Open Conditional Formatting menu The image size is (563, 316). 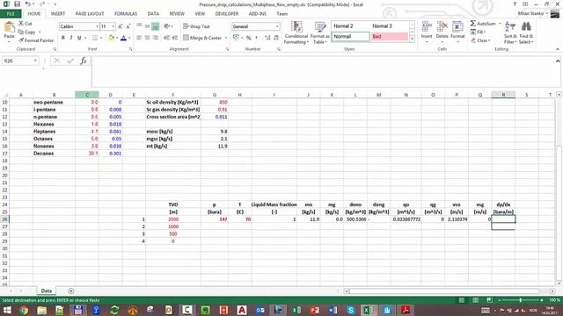click(x=296, y=32)
